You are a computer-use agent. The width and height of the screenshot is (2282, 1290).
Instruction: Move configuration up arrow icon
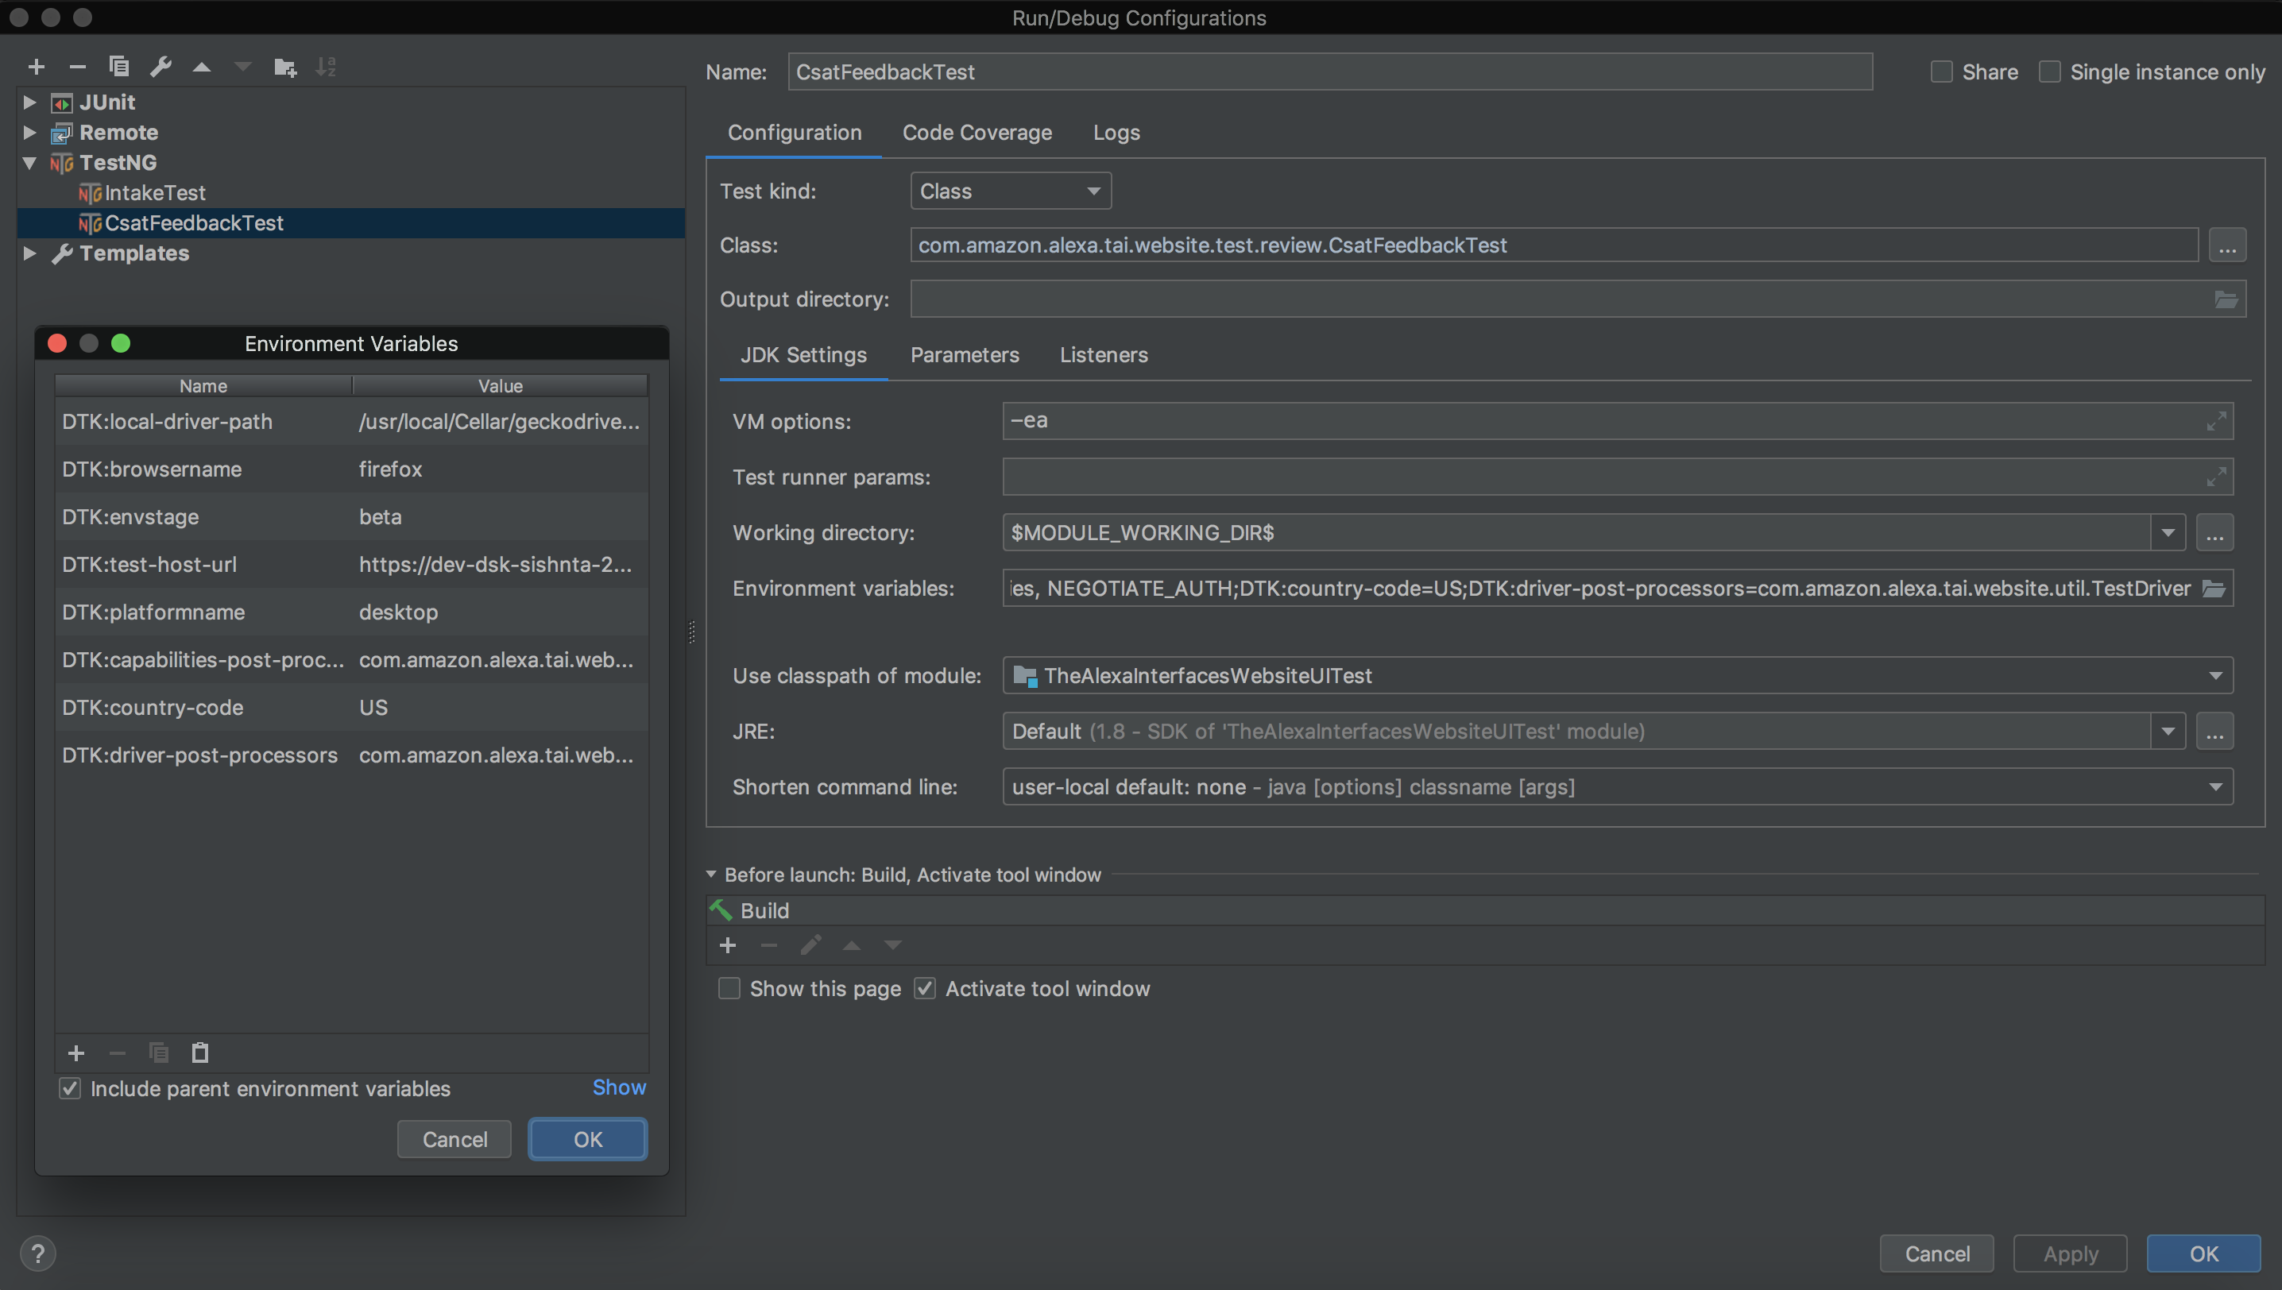click(202, 67)
